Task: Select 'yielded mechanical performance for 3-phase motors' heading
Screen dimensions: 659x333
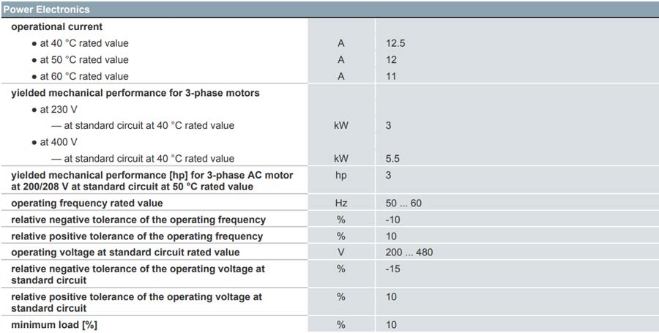Action: pos(135,93)
